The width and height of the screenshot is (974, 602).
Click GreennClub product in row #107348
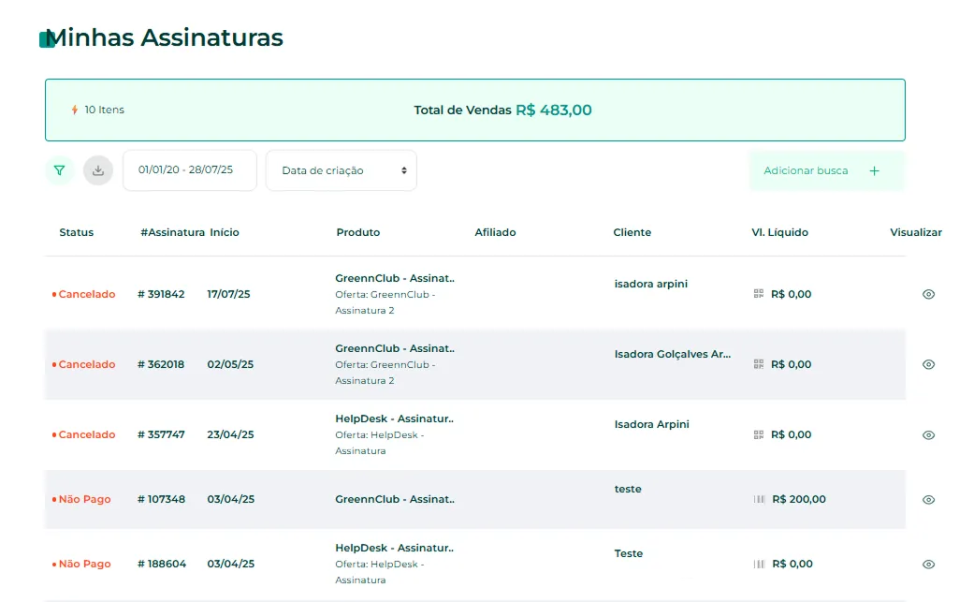(395, 499)
